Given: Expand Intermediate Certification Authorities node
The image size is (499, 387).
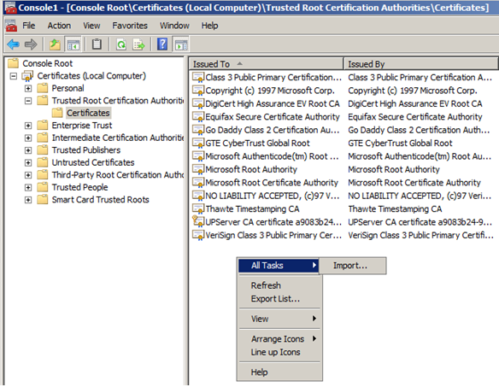Looking at the screenshot, I should (x=28, y=138).
